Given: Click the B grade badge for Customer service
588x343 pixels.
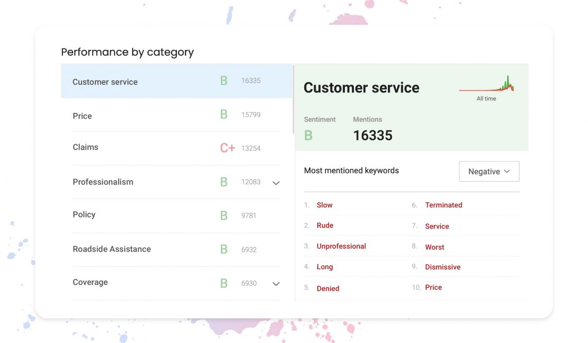Looking at the screenshot, I should pos(223,80).
